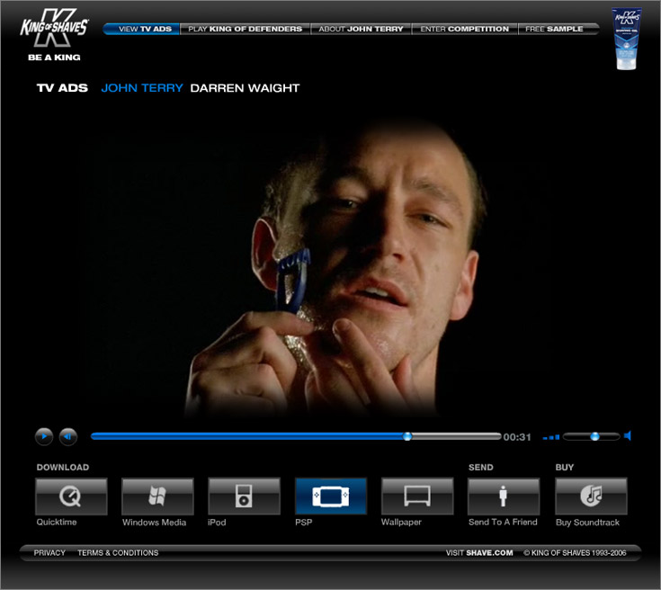Switch to the Darren Waight TV ad
This screenshot has width=661, height=590.
pyautogui.click(x=245, y=88)
